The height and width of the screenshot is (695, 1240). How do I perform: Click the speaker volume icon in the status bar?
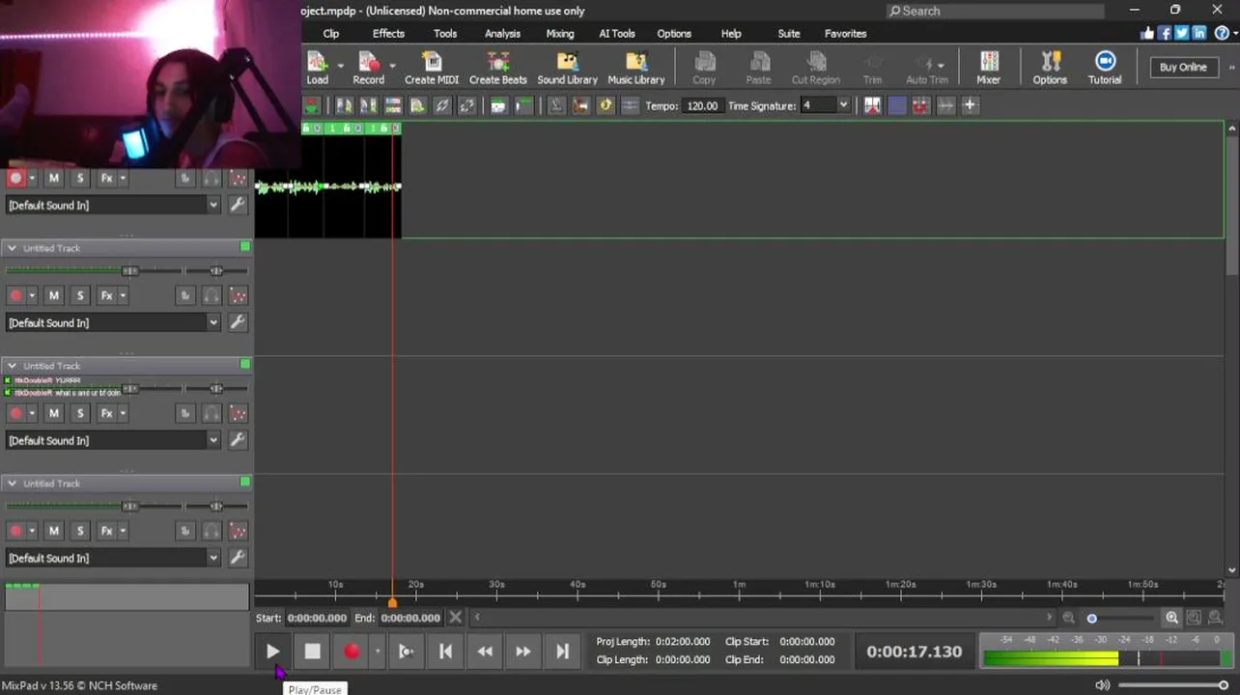pos(1102,685)
